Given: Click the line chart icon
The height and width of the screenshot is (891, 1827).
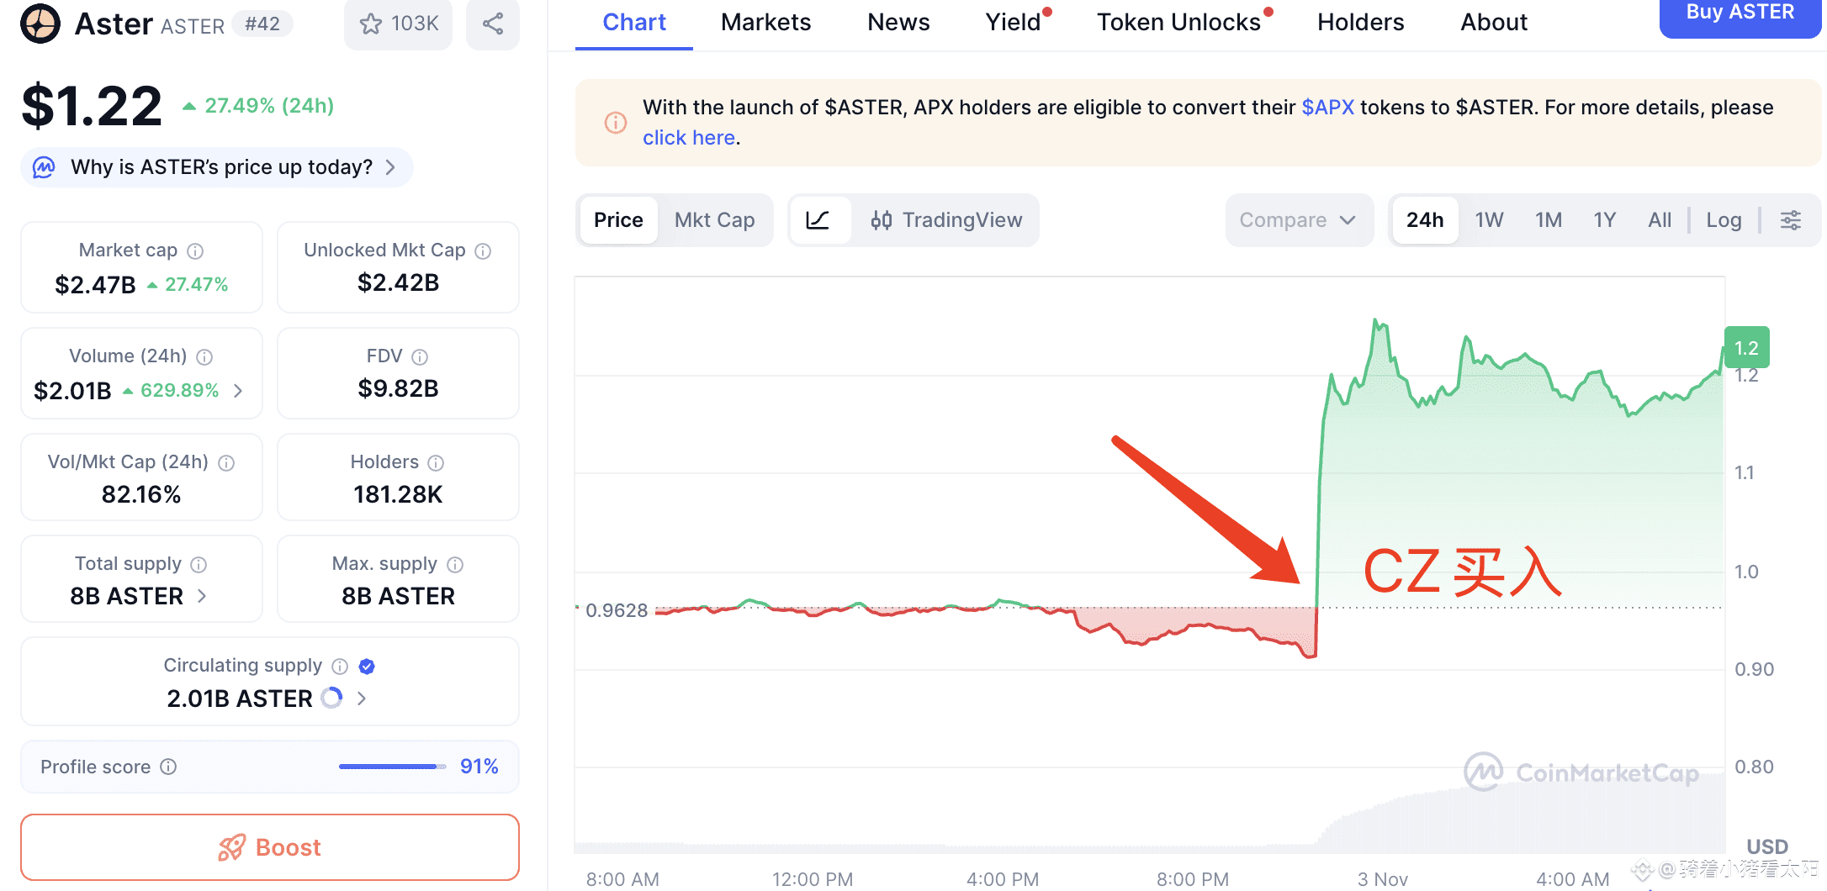Looking at the screenshot, I should click(x=818, y=220).
